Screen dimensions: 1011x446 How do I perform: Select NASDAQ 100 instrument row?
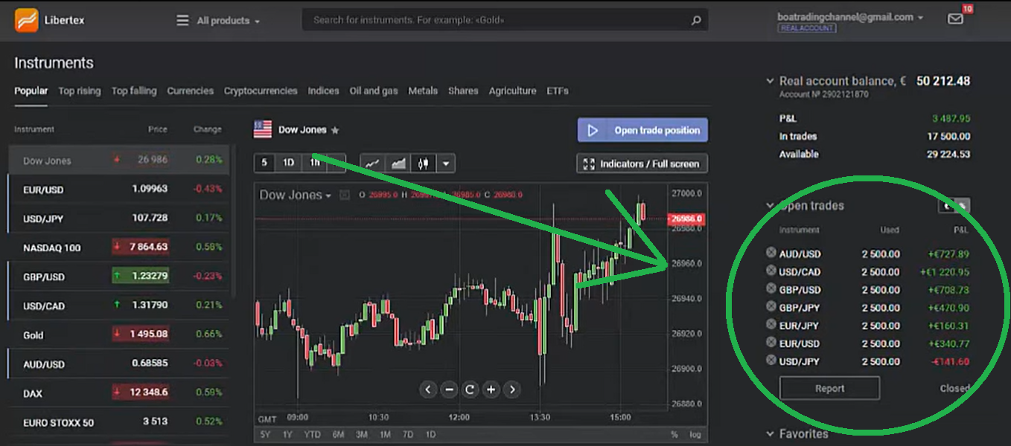pos(119,248)
